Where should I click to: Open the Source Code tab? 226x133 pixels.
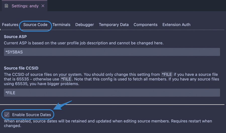(35, 25)
